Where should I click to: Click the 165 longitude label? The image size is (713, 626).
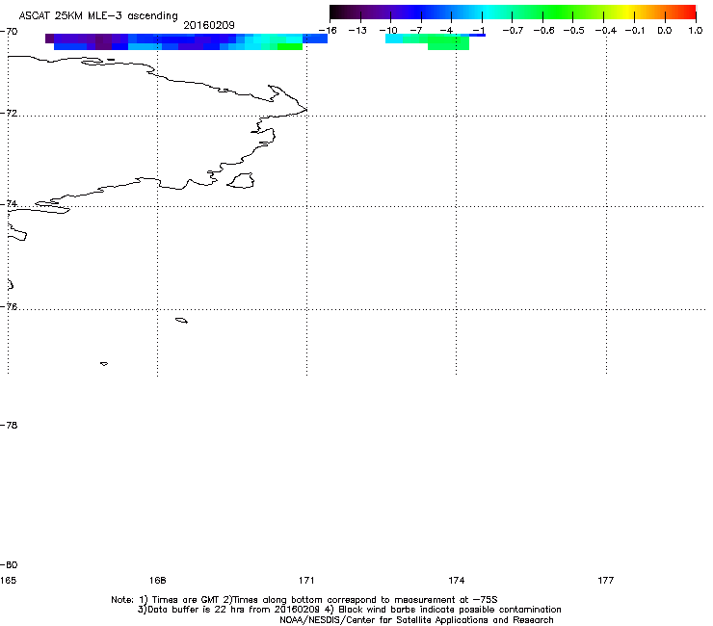8,580
